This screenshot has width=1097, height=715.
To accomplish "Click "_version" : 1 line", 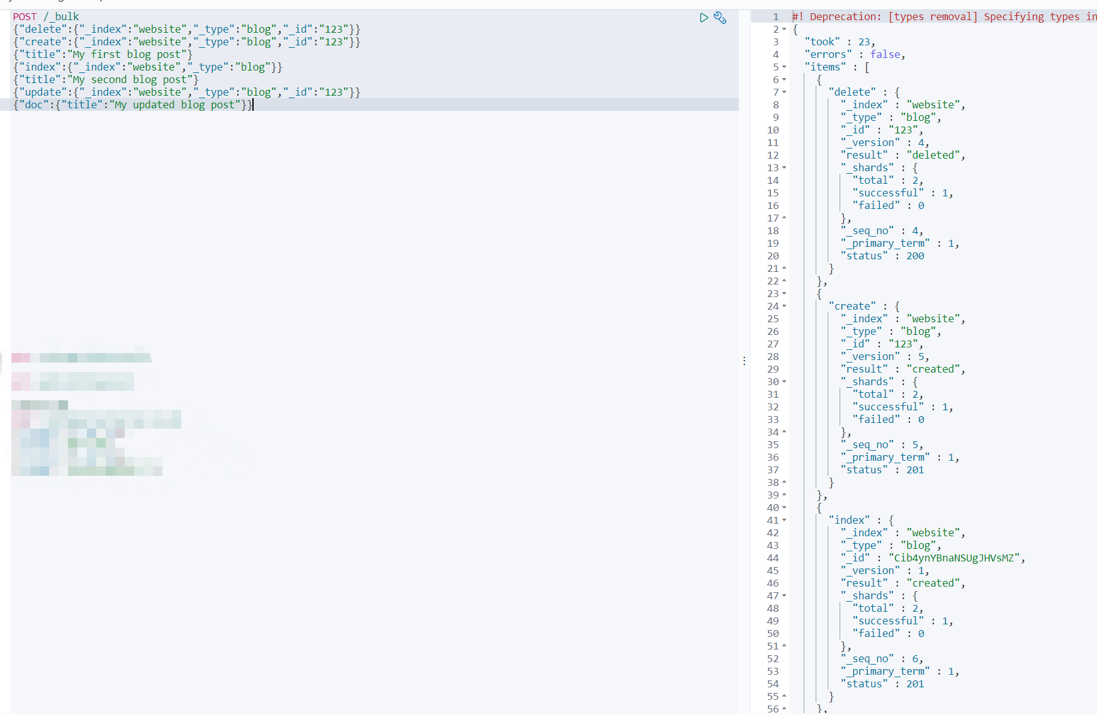I will (x=885, y=570).
